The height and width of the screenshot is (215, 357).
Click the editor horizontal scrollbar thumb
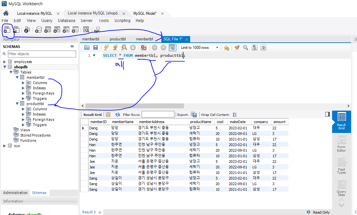[134, 106]
